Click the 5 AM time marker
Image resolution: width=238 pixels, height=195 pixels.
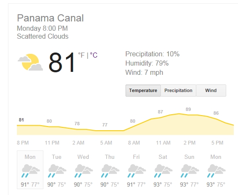106,143
